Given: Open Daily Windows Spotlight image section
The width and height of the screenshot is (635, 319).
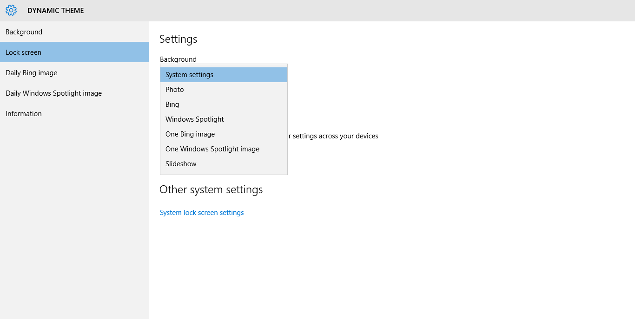Looking at the screenshot, I should (74, 93).
